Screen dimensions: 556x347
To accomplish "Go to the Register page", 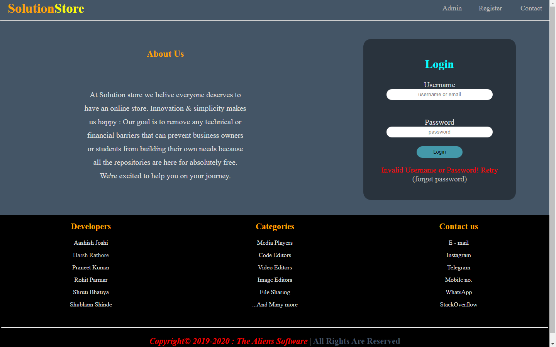I will point(490,8).
